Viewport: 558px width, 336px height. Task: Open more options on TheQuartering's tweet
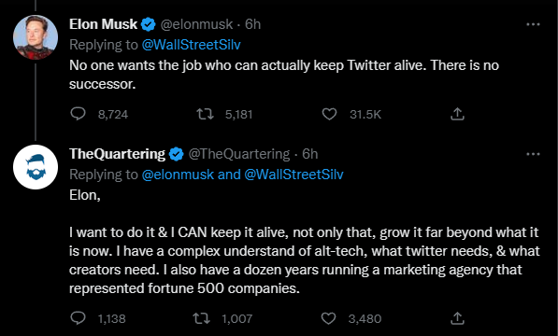[x=533, y=154]
